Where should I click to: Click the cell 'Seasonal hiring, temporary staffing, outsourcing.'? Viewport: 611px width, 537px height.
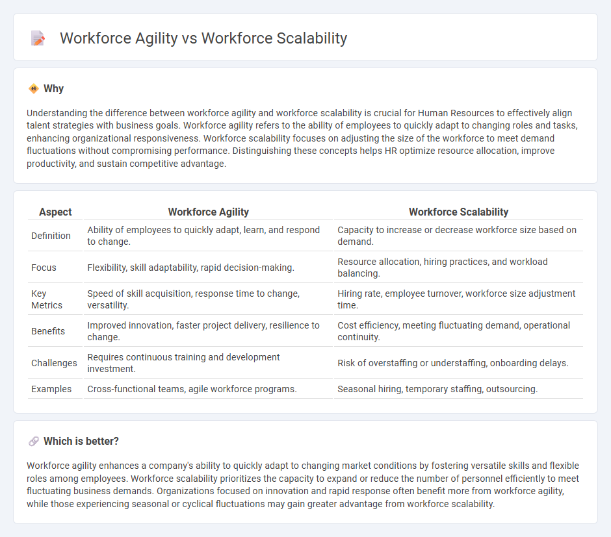tap(459, 389)
